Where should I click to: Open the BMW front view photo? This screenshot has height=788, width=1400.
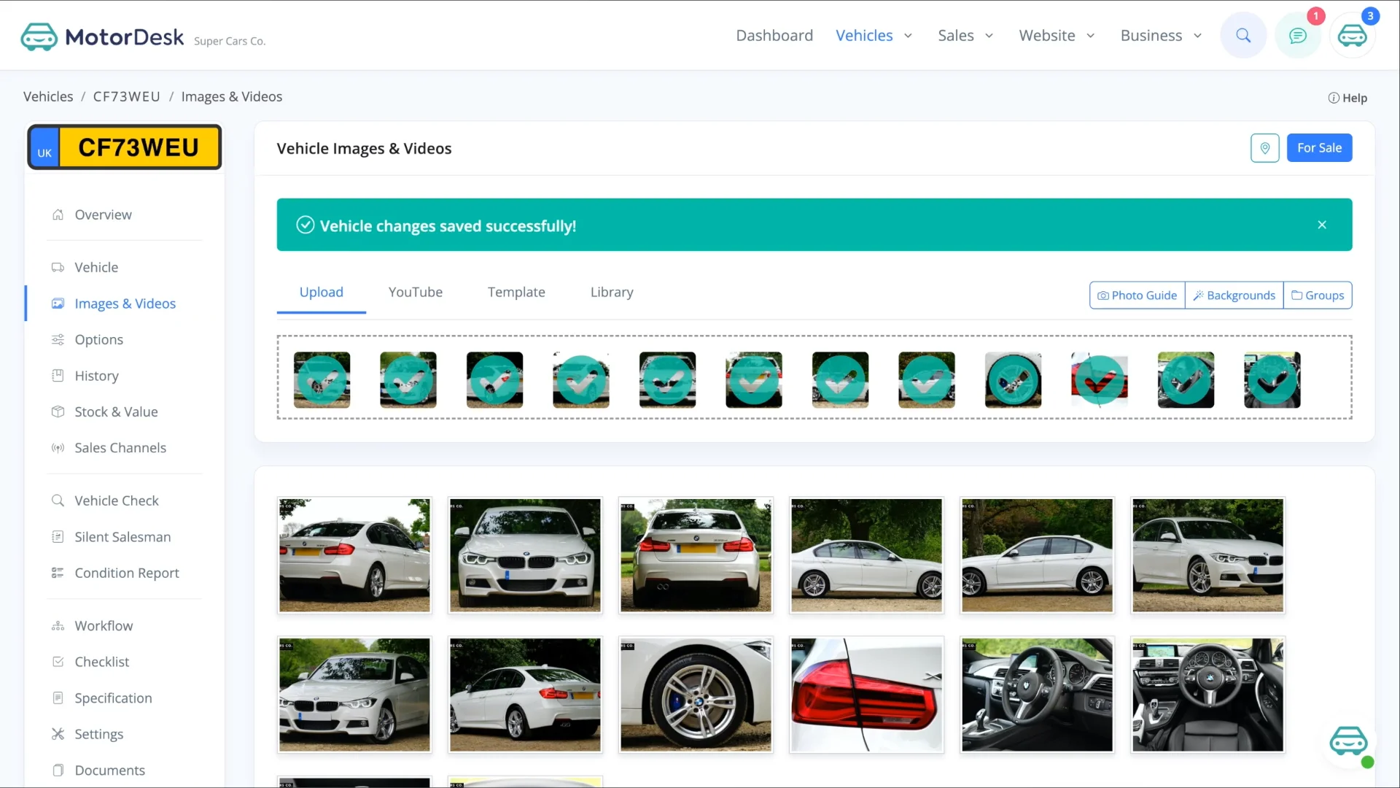coord(525,555)
